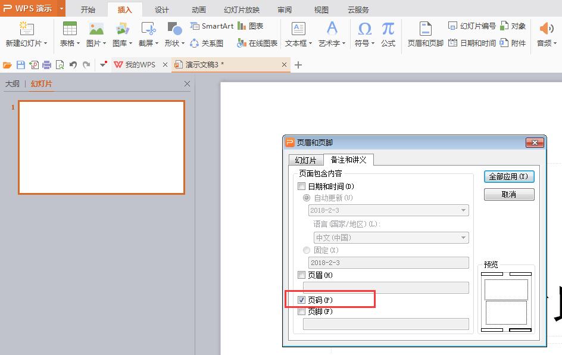This screenshot has width=562, height=355.
Task: Click the 符号 symbol omega icon
Action: tap(364, 29)
